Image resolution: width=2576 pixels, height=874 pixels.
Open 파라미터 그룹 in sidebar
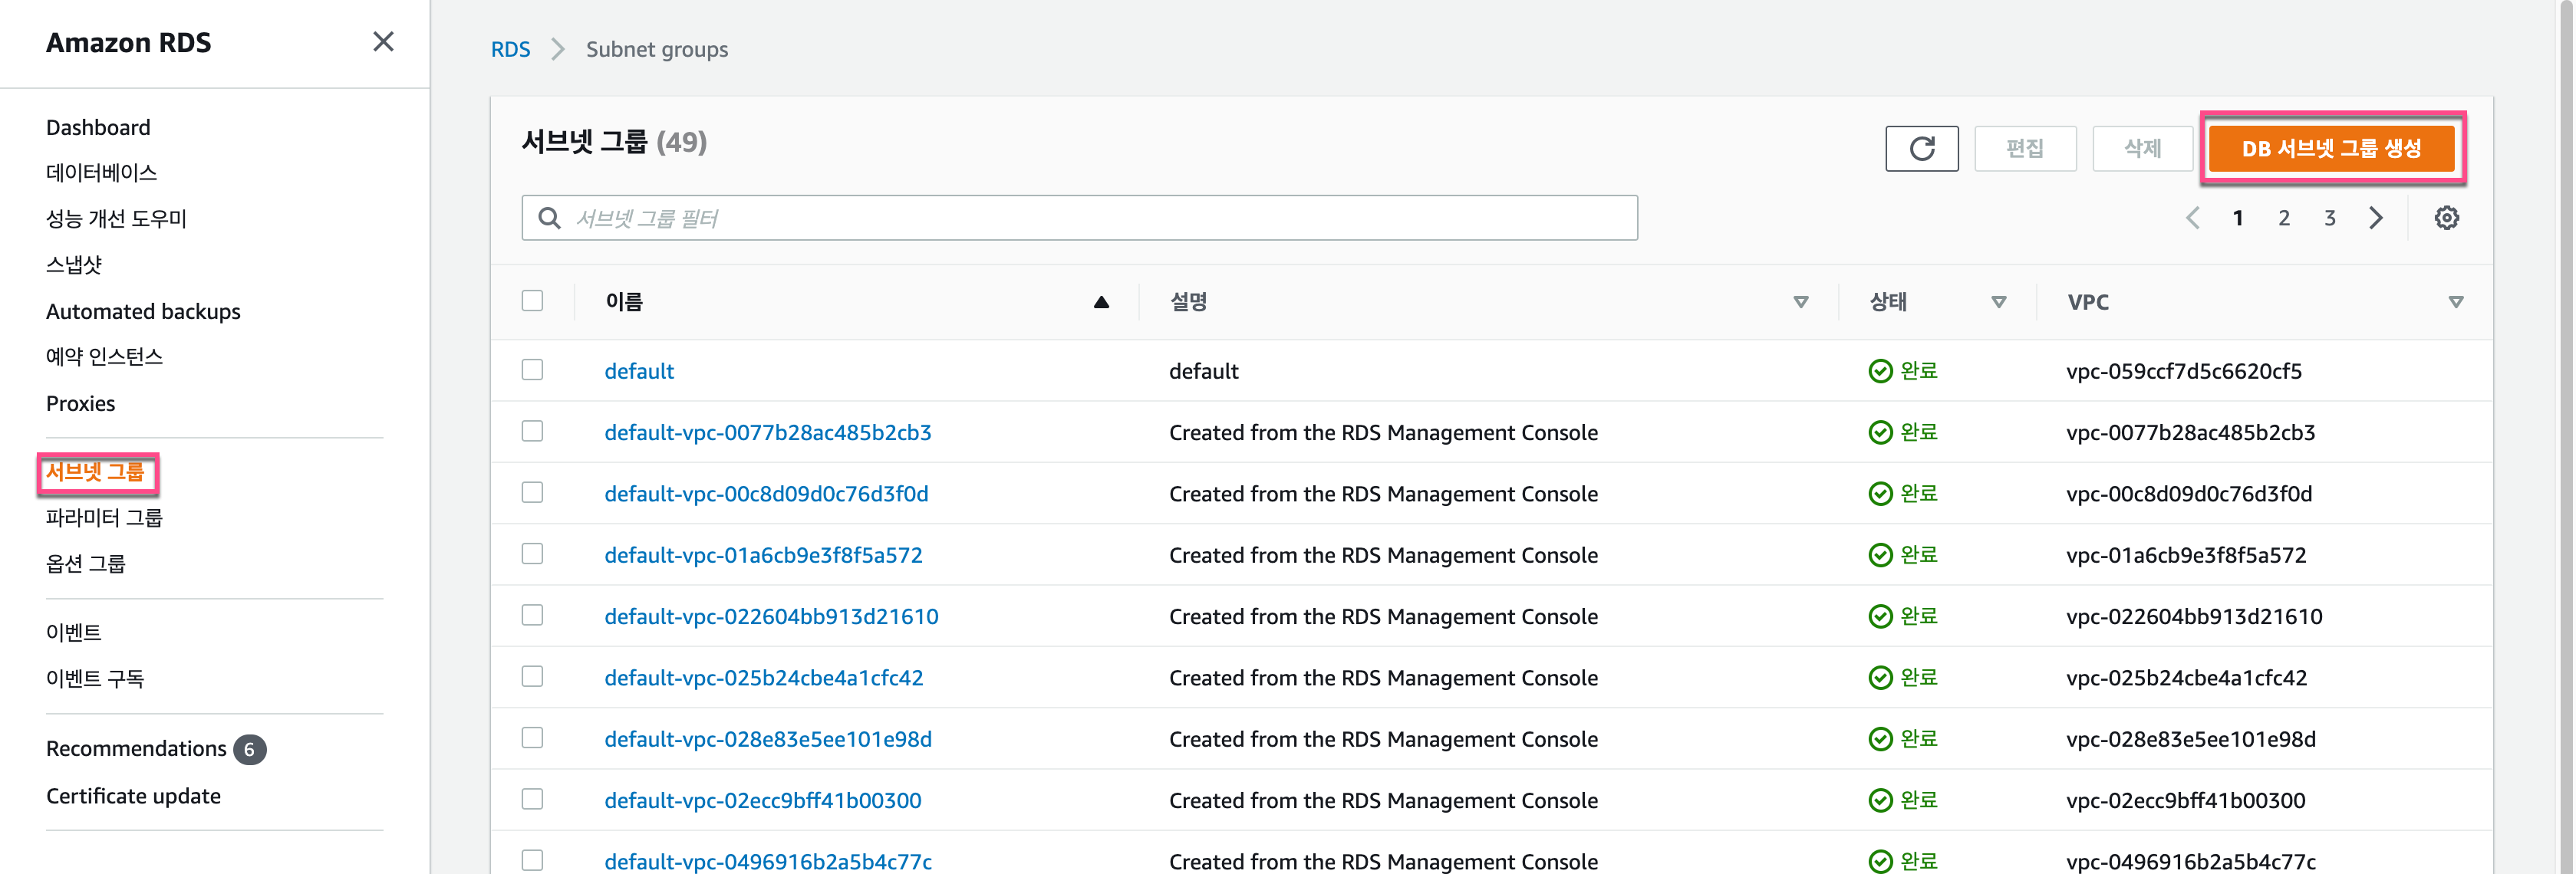(x=104, y=517)
